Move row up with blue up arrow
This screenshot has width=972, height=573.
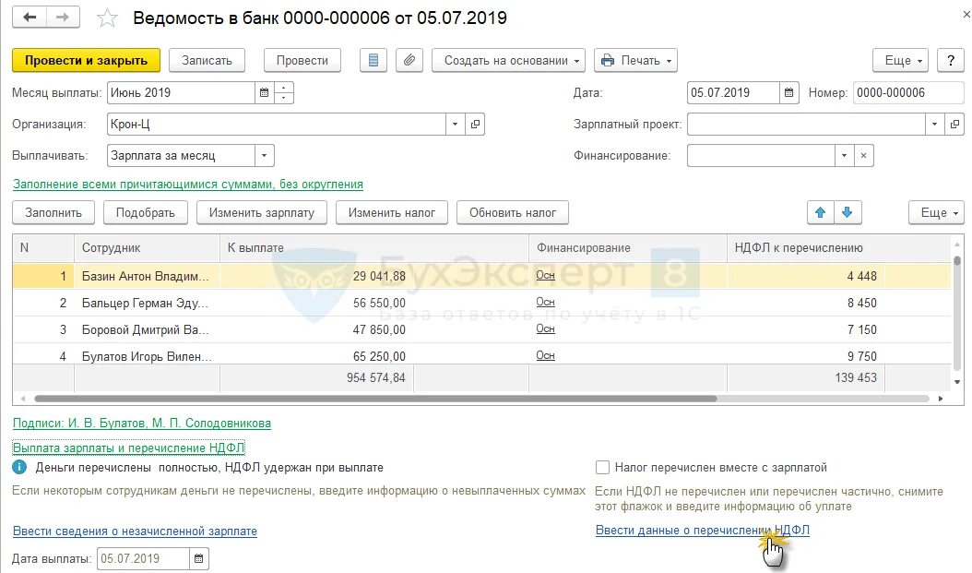click(x=820, y=213)
